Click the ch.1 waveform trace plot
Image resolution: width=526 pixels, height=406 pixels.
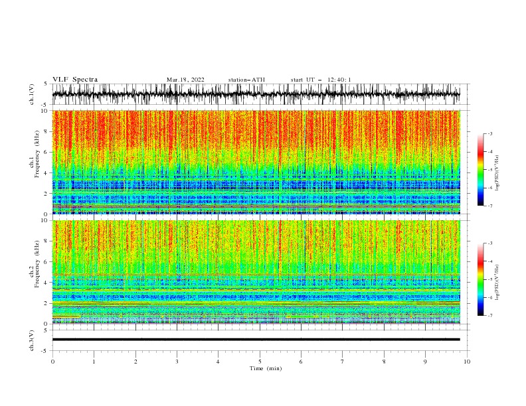pyautogui.click(x=256, y=94)
